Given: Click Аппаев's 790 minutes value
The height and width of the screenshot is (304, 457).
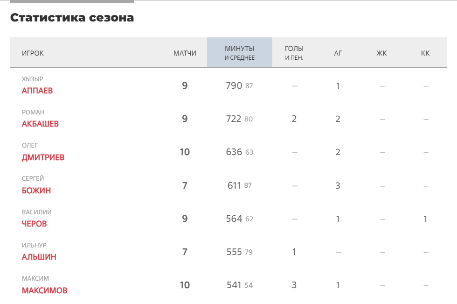Looking at the screenshot, I should coord(234,85).
